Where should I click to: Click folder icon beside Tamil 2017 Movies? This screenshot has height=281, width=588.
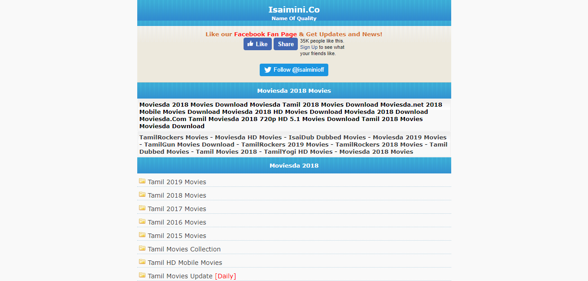click(142, 208)
